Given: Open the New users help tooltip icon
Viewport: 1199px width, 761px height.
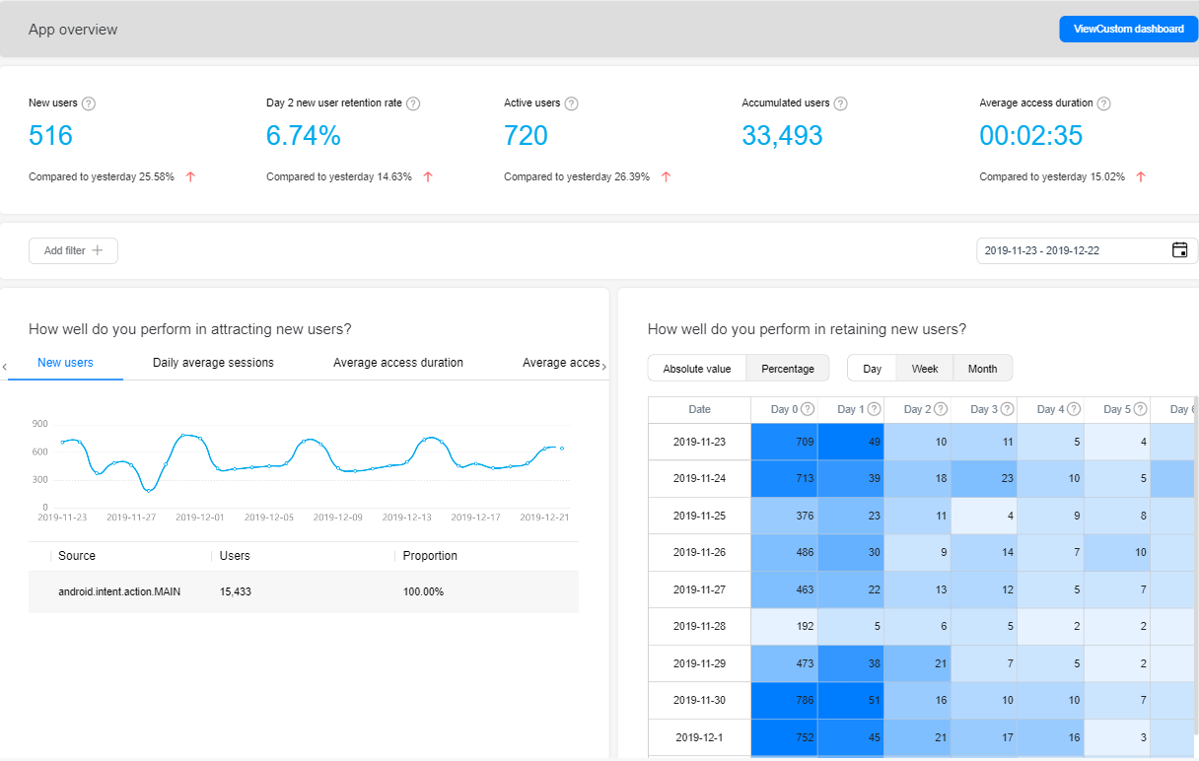Looking at the screenshot, I should pos(89,103).
